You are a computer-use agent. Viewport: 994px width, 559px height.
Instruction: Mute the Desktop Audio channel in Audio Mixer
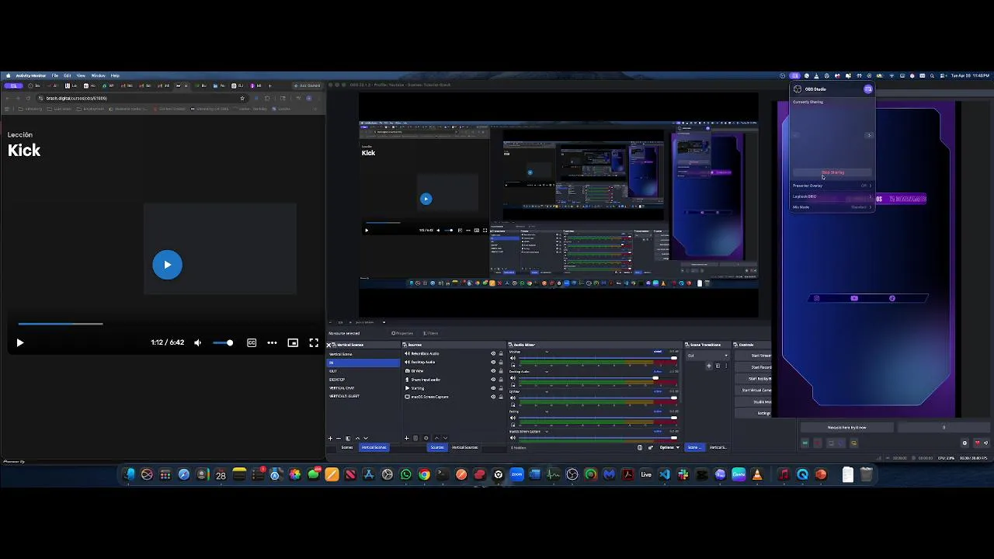[x=513, y=378]
